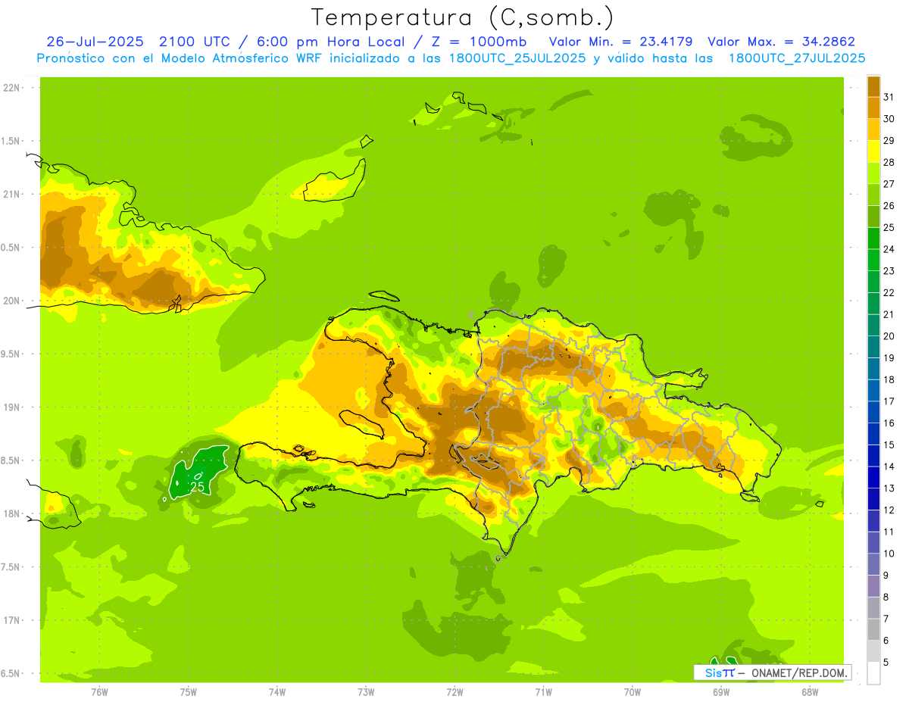This screenshot has height=702, width=909.
Task: Click the date "26-Jul-2025" in the header
Action: pos(95,42)
